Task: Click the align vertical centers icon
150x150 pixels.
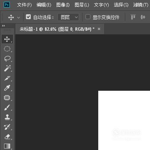Action: pos(143,17)
